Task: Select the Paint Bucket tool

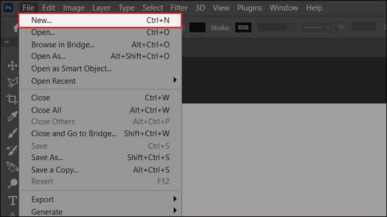Action: point(12,167)
